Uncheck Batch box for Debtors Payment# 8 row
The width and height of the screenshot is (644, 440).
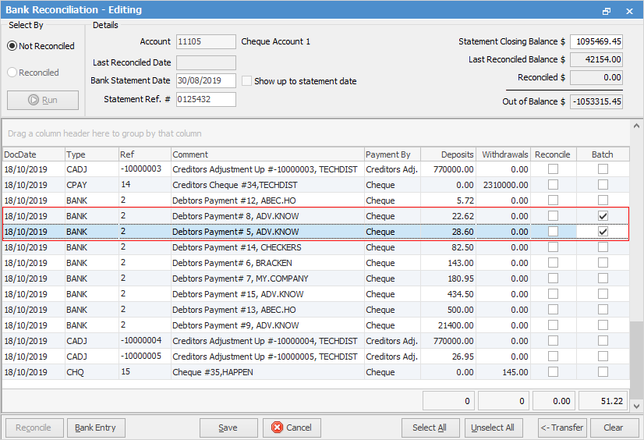tap(602, 216)
